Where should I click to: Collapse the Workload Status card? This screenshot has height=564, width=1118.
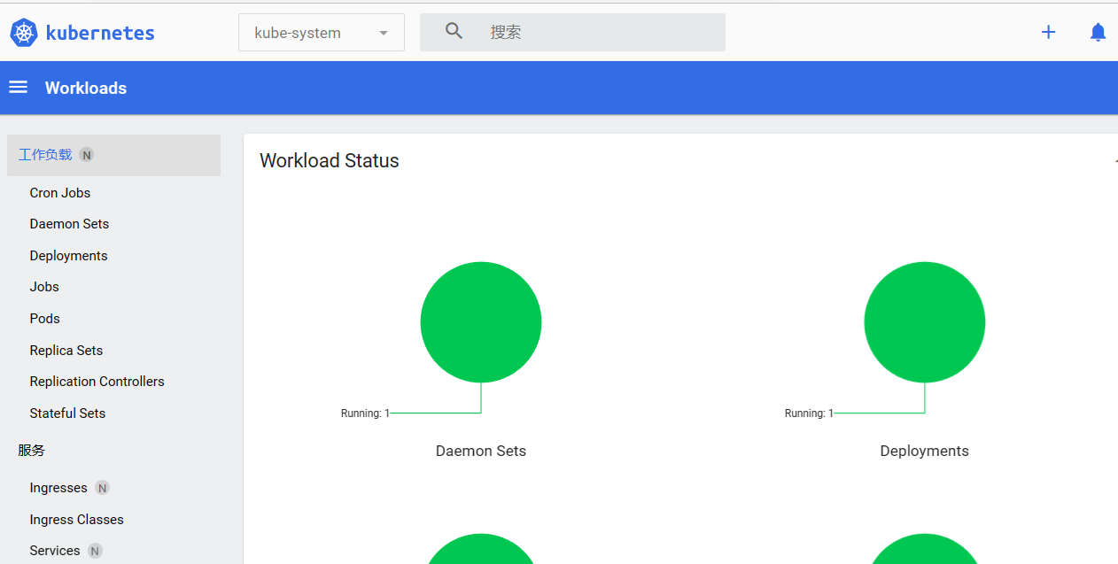point(1114,161)
